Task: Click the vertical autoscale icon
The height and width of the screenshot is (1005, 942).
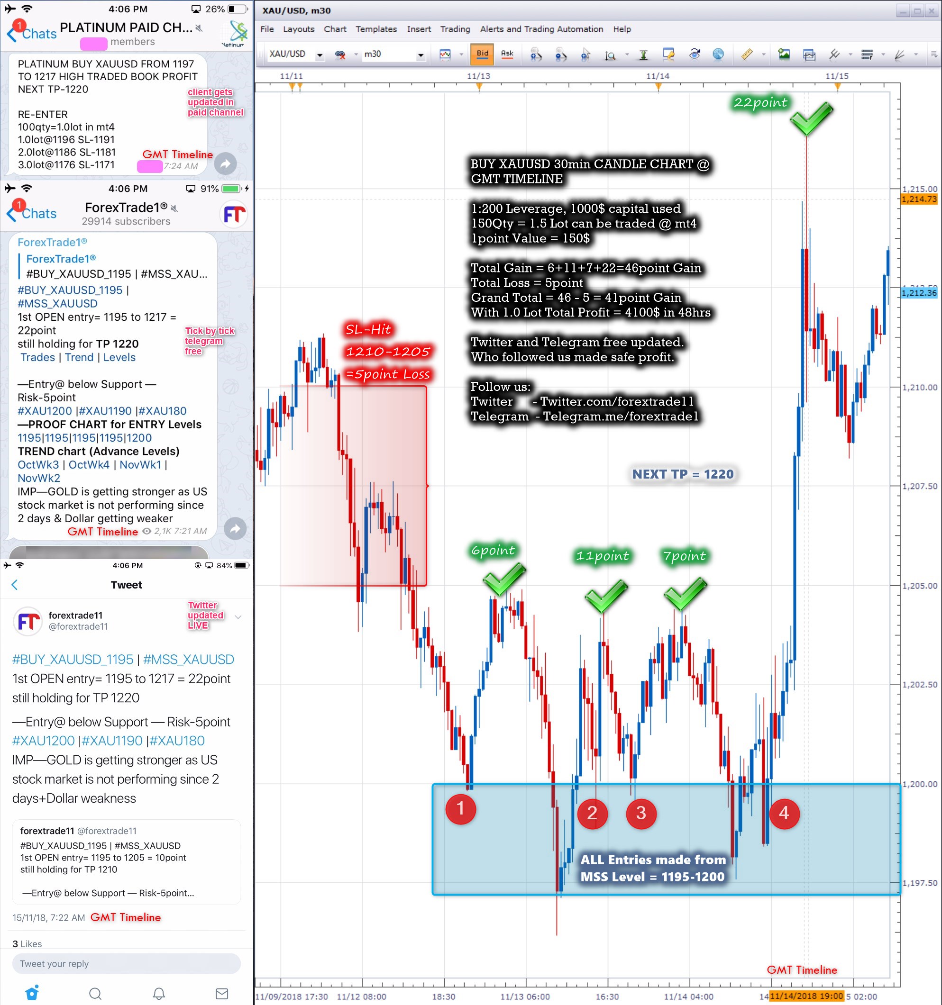Action: 643,54
